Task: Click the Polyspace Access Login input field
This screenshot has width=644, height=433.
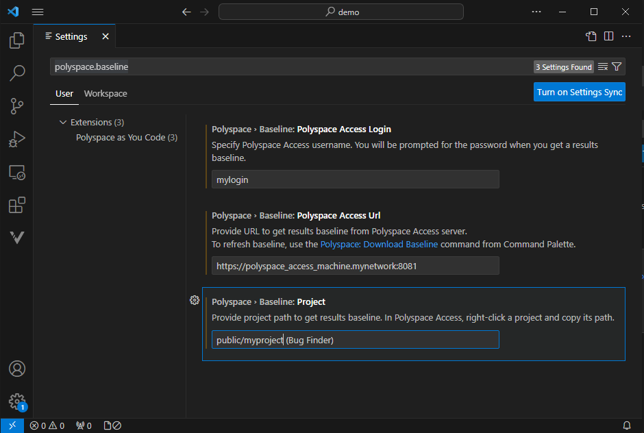Action: point(355,179)
